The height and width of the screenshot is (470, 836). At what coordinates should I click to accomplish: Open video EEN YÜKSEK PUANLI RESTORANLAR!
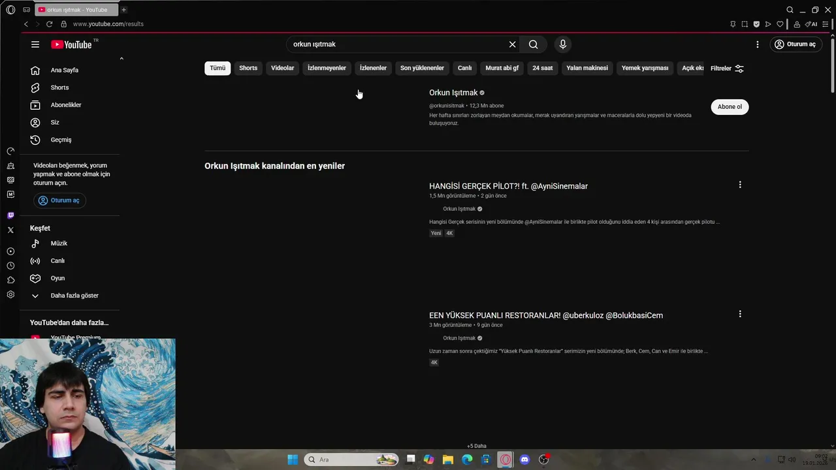pos(546,315)
